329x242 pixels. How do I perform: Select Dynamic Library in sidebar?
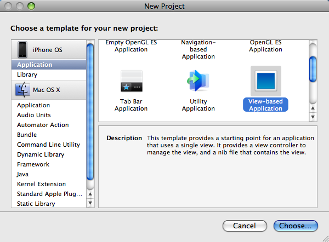click(x=41, y=154)
